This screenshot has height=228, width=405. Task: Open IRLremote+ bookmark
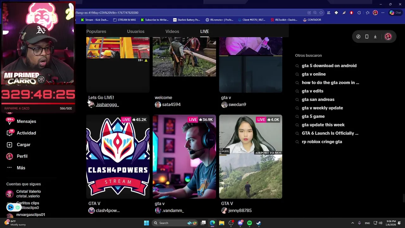click(219, 20)
